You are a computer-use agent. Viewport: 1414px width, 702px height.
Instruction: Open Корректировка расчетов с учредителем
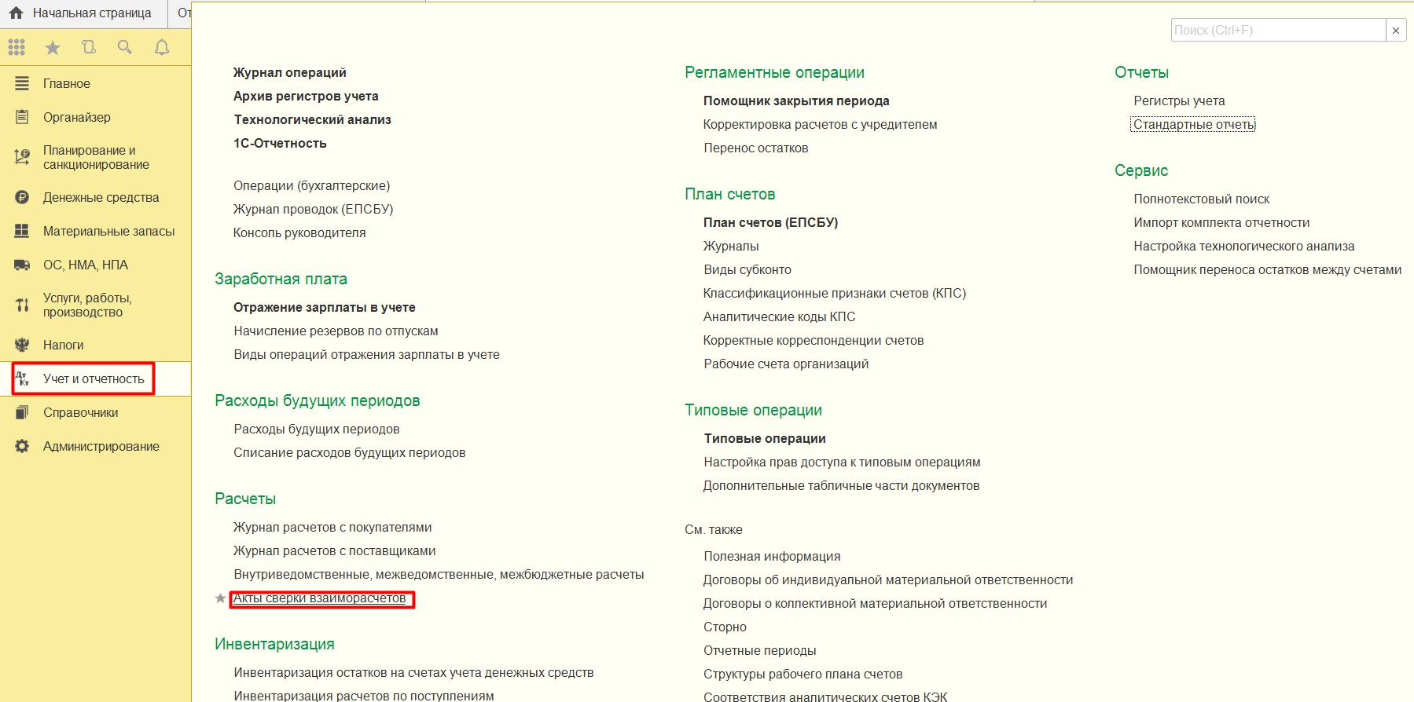tap(820, 124)
